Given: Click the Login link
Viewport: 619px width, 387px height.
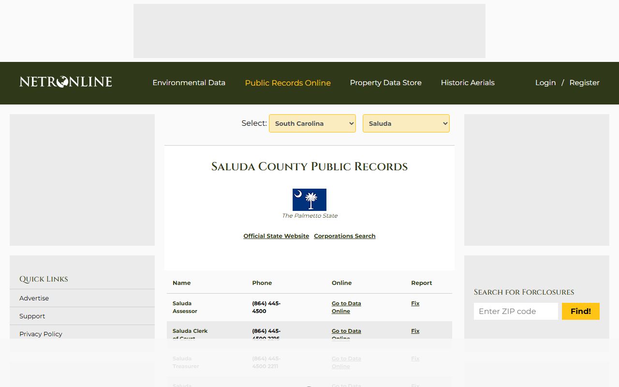Looking at the screenshot, I should point(545,83).
